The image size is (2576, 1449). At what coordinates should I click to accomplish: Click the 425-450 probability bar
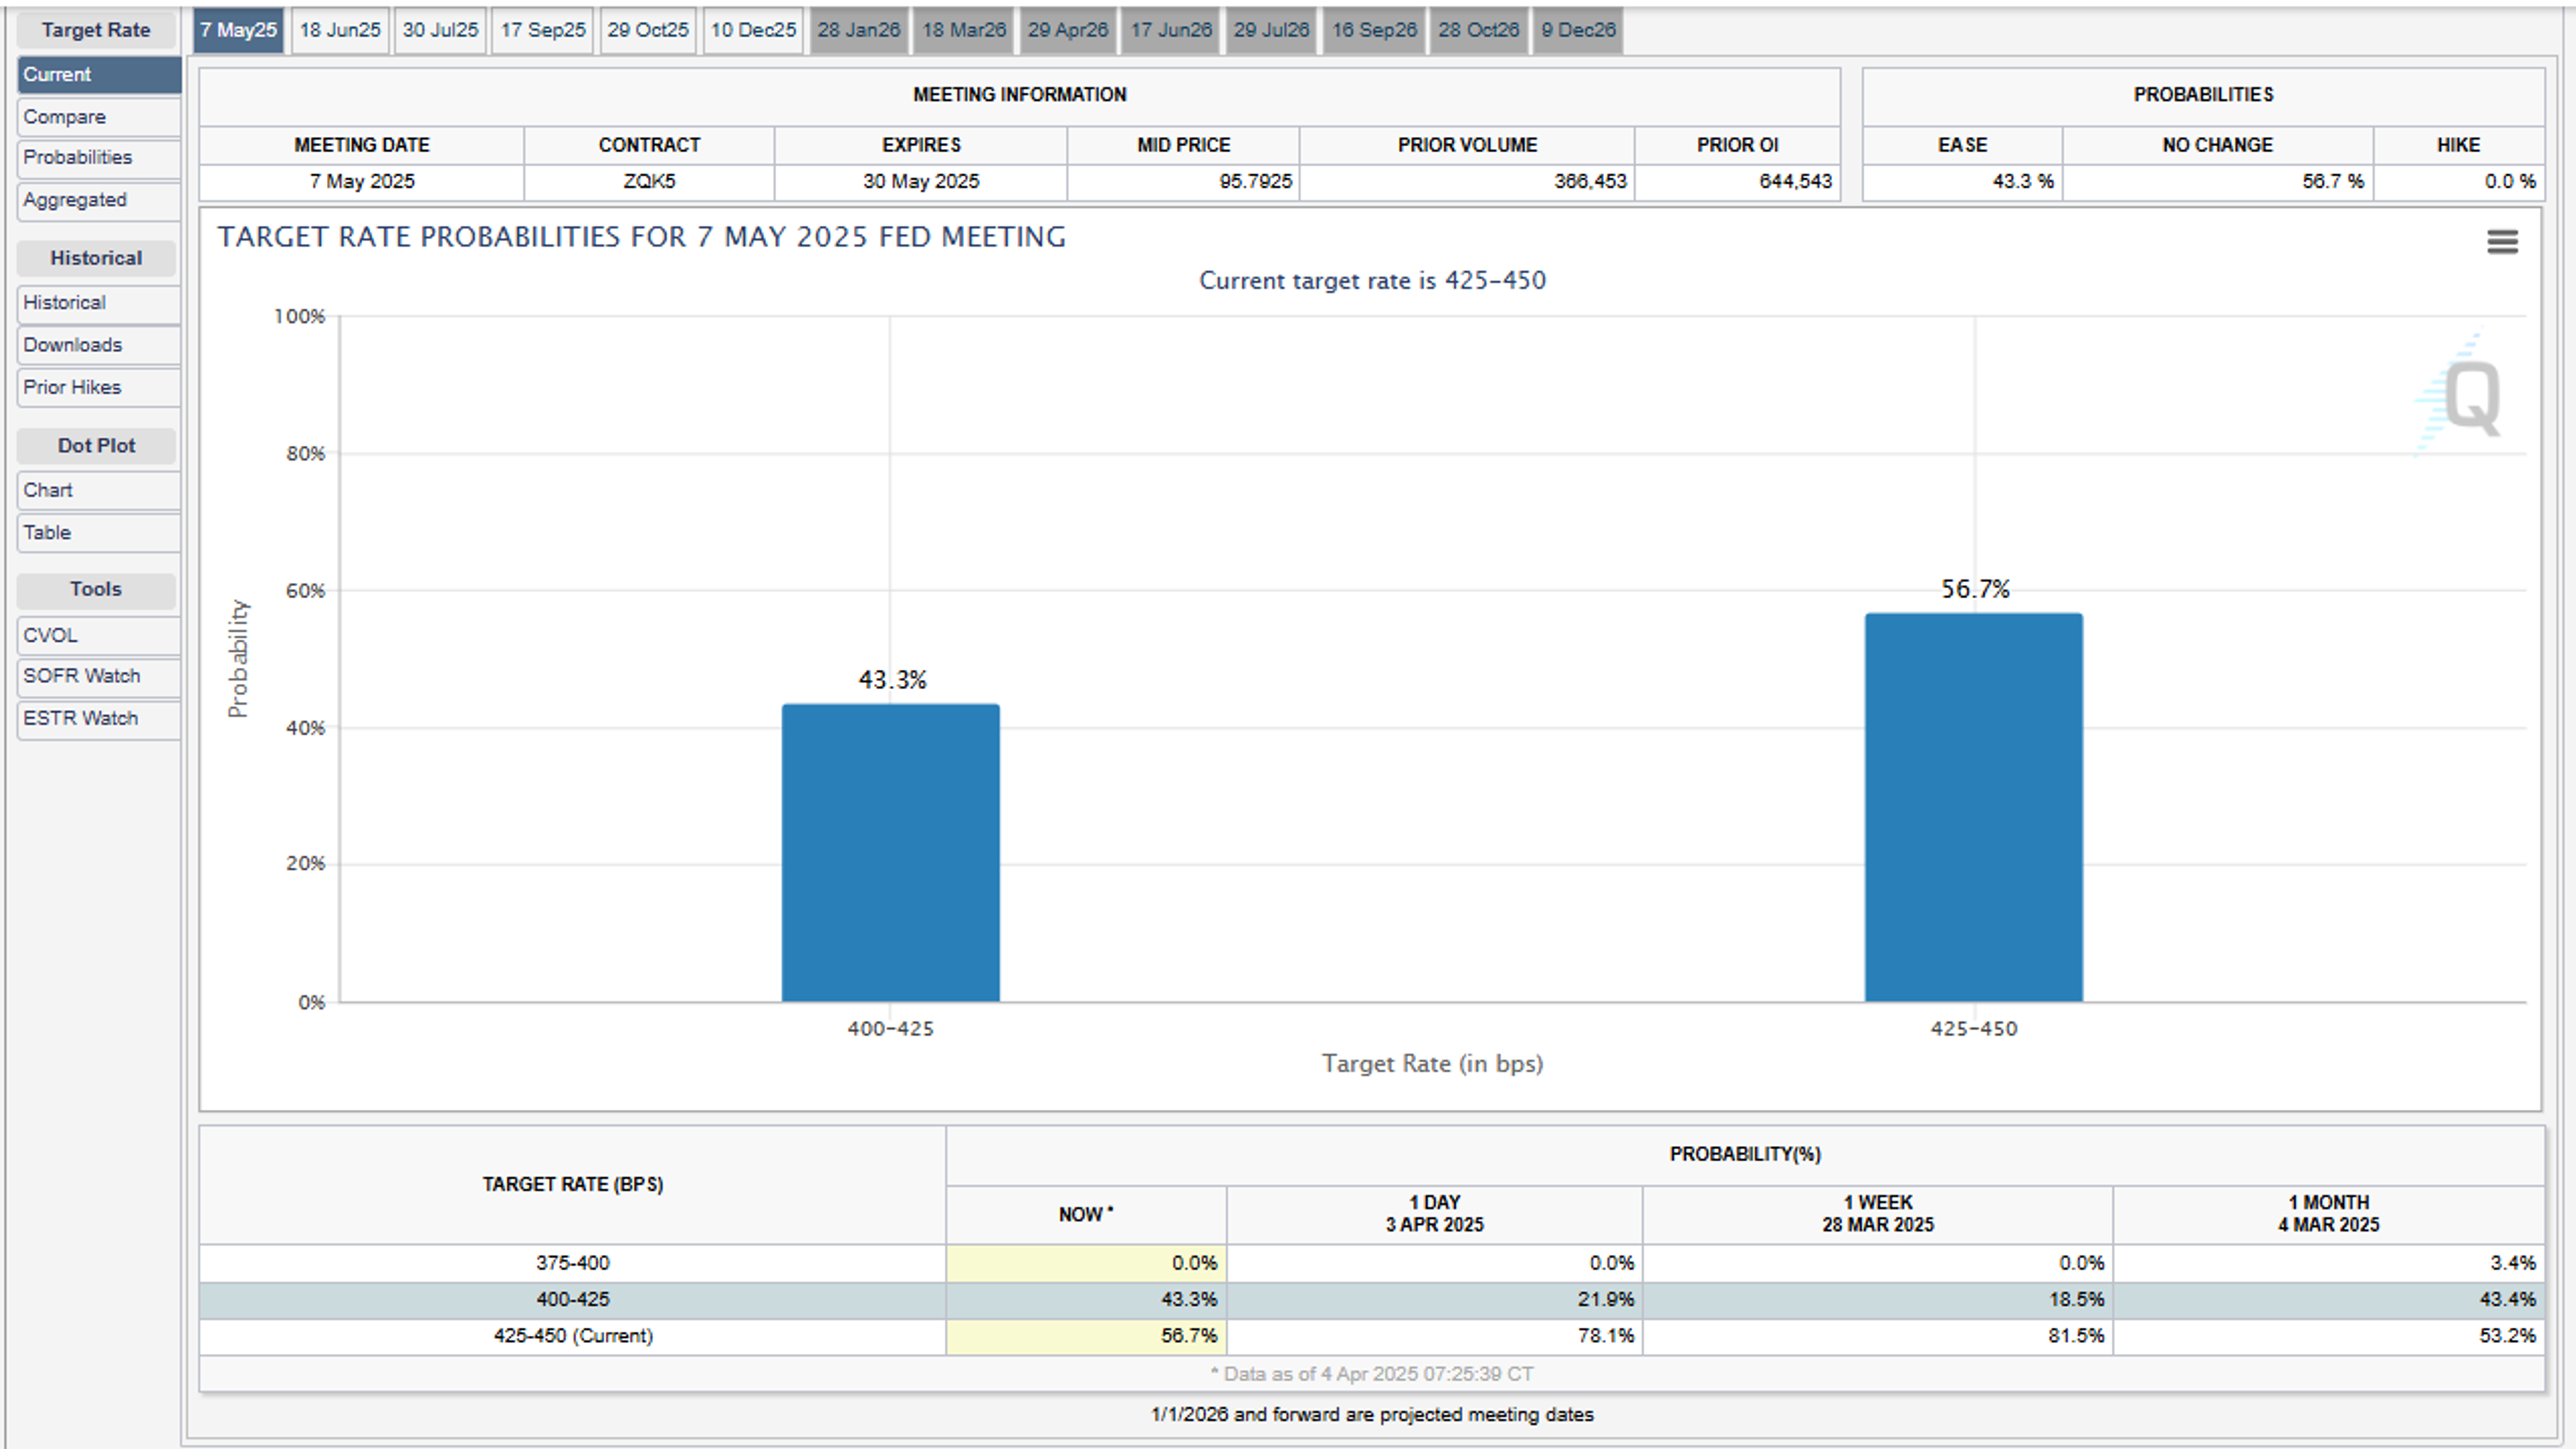1973,807
